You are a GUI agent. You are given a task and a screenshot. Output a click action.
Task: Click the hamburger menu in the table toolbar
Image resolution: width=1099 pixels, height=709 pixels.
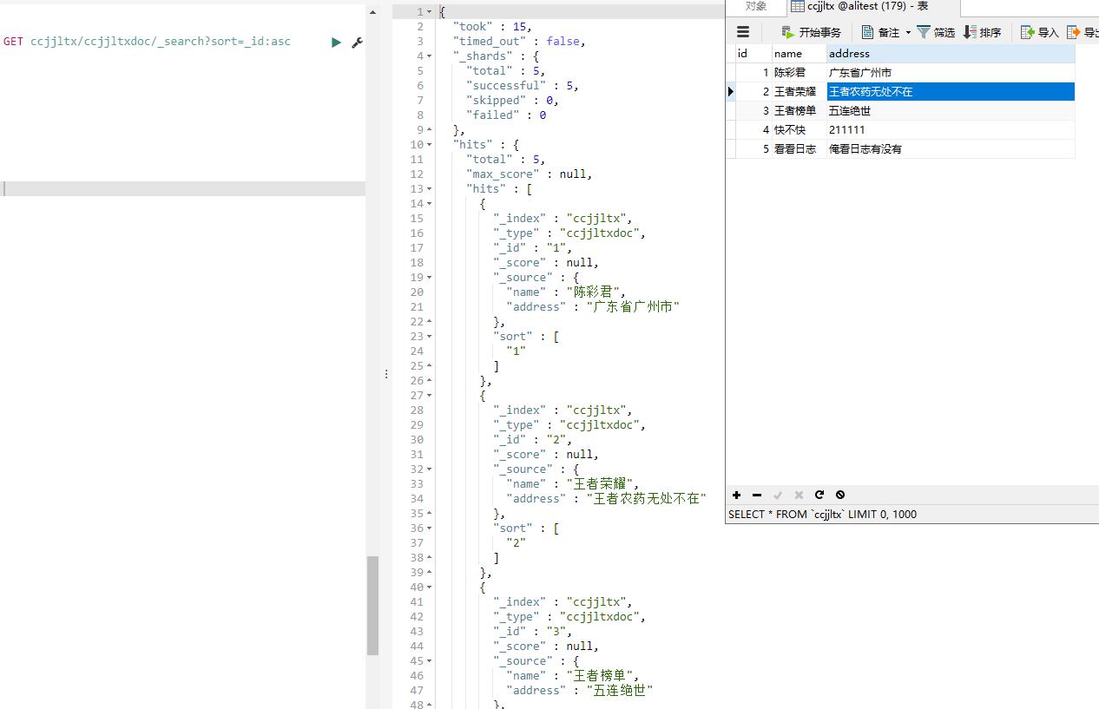coord(743,32)
